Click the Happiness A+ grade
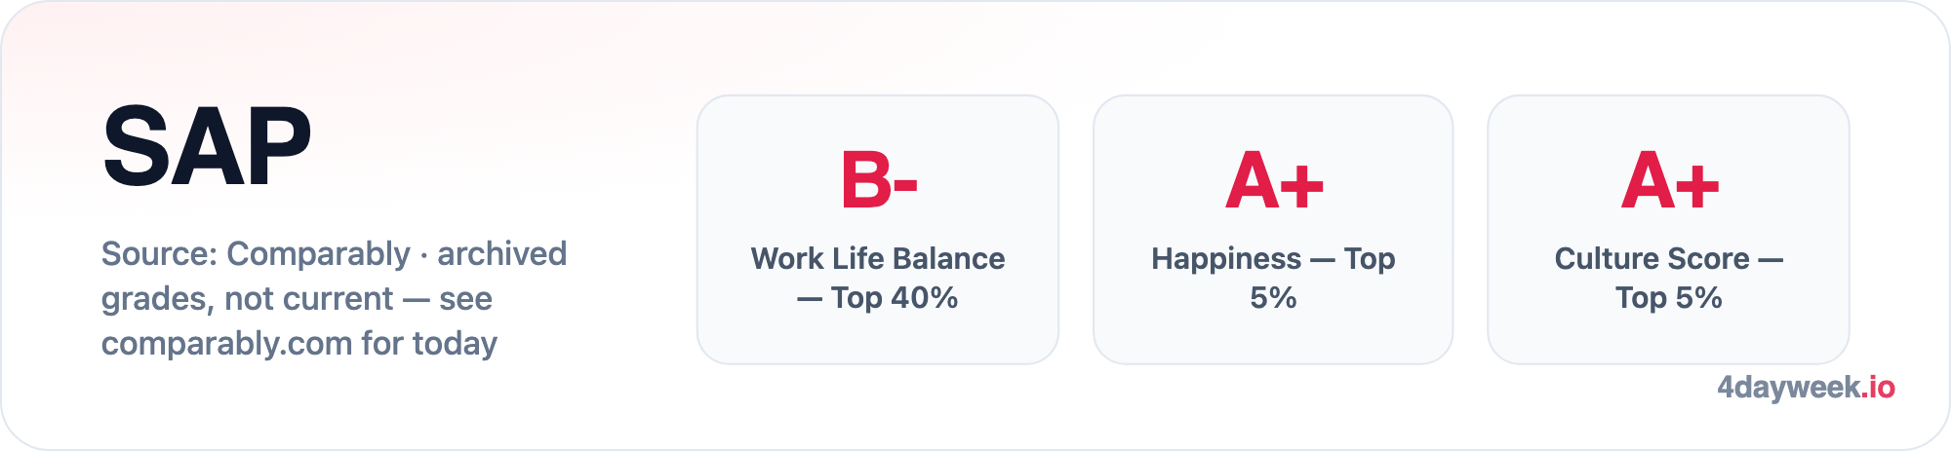Screen dimensions: 1951x451 click(1274, 181)
